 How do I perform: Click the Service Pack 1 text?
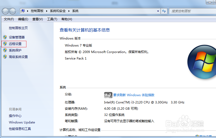point(76,58)
